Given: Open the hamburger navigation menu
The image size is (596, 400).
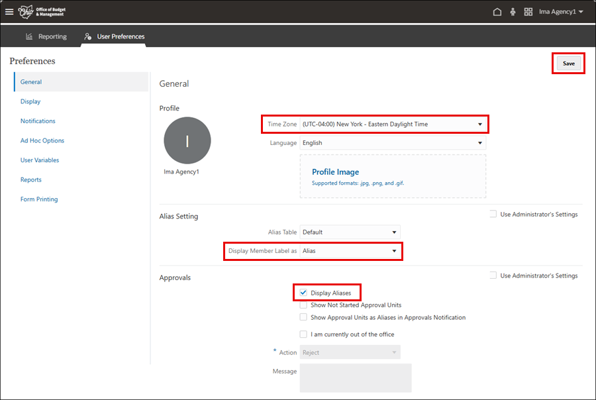Looking at the screenshot, I should 9,12.
